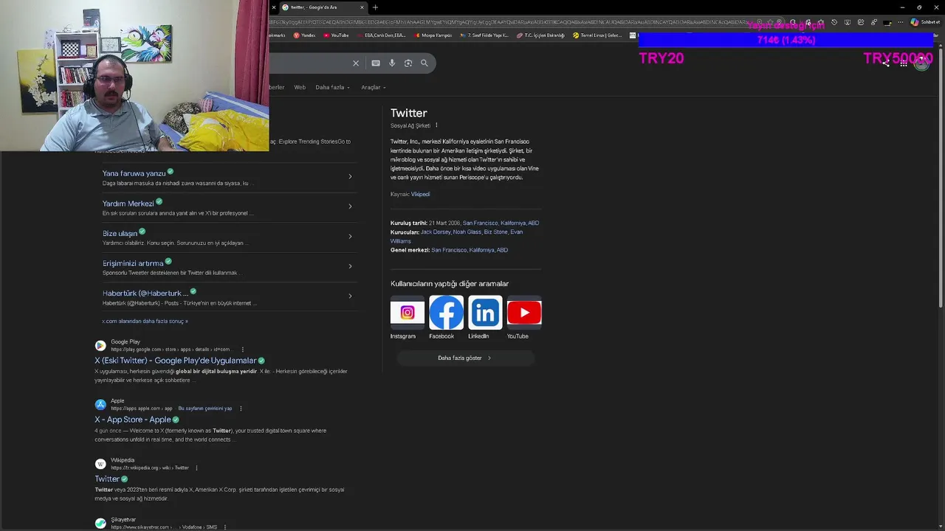The height and width of the screenshot is (531, 945).
Task: Open the Biz Stone founder link
Action: [x=495, y=232]
